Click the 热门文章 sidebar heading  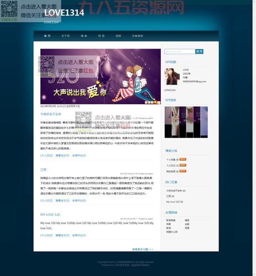[171, 182]
